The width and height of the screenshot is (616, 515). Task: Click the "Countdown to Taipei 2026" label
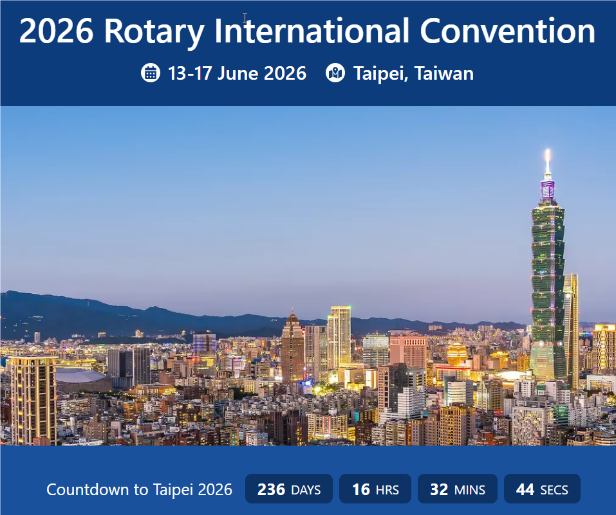tap(139, 489)
